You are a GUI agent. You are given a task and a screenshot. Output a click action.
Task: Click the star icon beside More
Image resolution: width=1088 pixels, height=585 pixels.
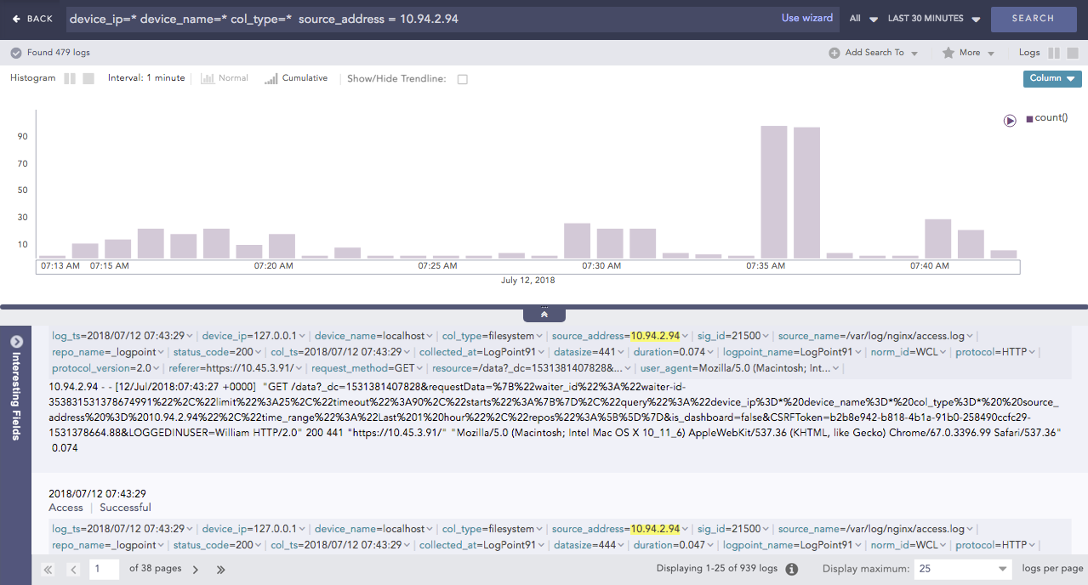coord(948,53)
